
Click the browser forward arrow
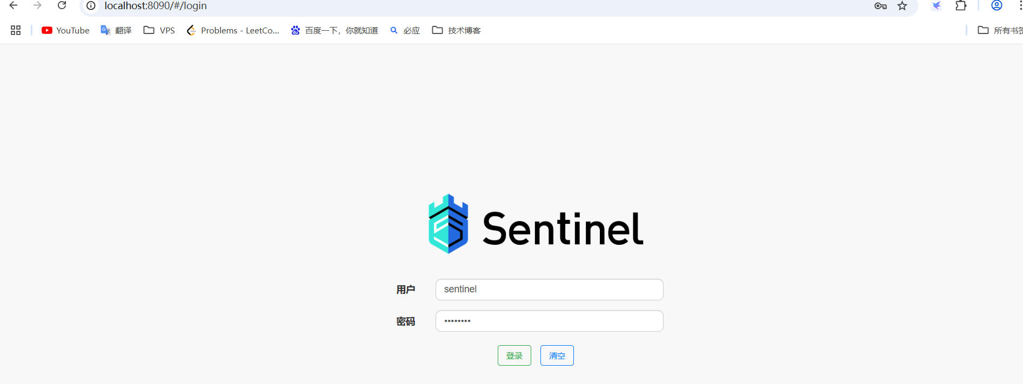point(37,5)
